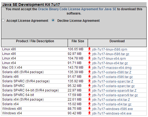Screen dimensions: 148x117
Task: Download jdk-7u17-solaris-sparcv9.tar.gz link
Action: tap(115, 95)
